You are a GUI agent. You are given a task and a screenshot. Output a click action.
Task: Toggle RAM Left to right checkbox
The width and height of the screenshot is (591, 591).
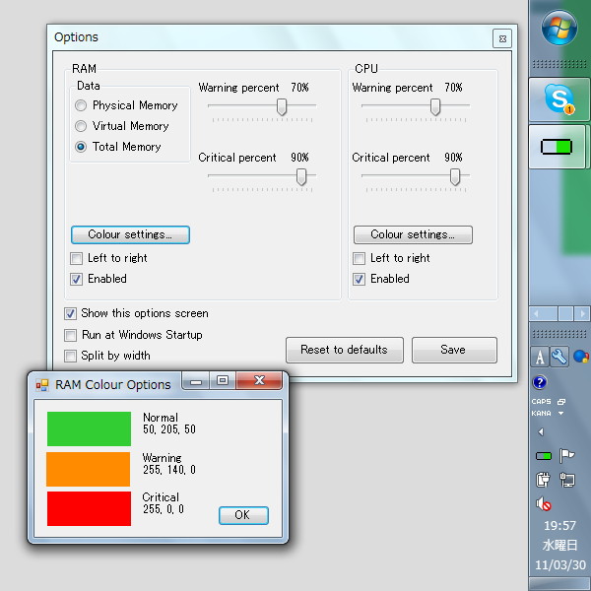point(76,258)
